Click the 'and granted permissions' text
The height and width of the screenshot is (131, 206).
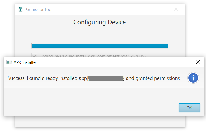tap(153, 78)
